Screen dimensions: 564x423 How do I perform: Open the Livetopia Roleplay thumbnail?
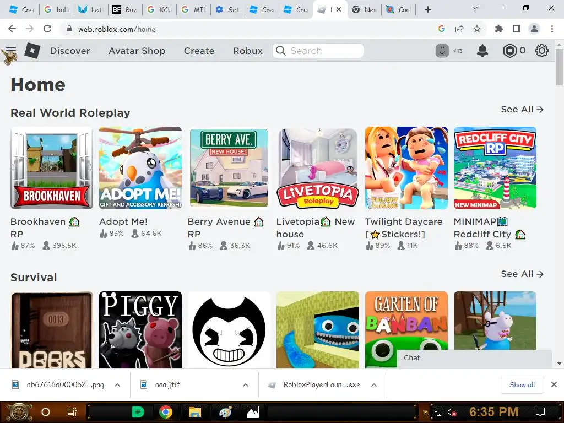(x=318, y=168)
